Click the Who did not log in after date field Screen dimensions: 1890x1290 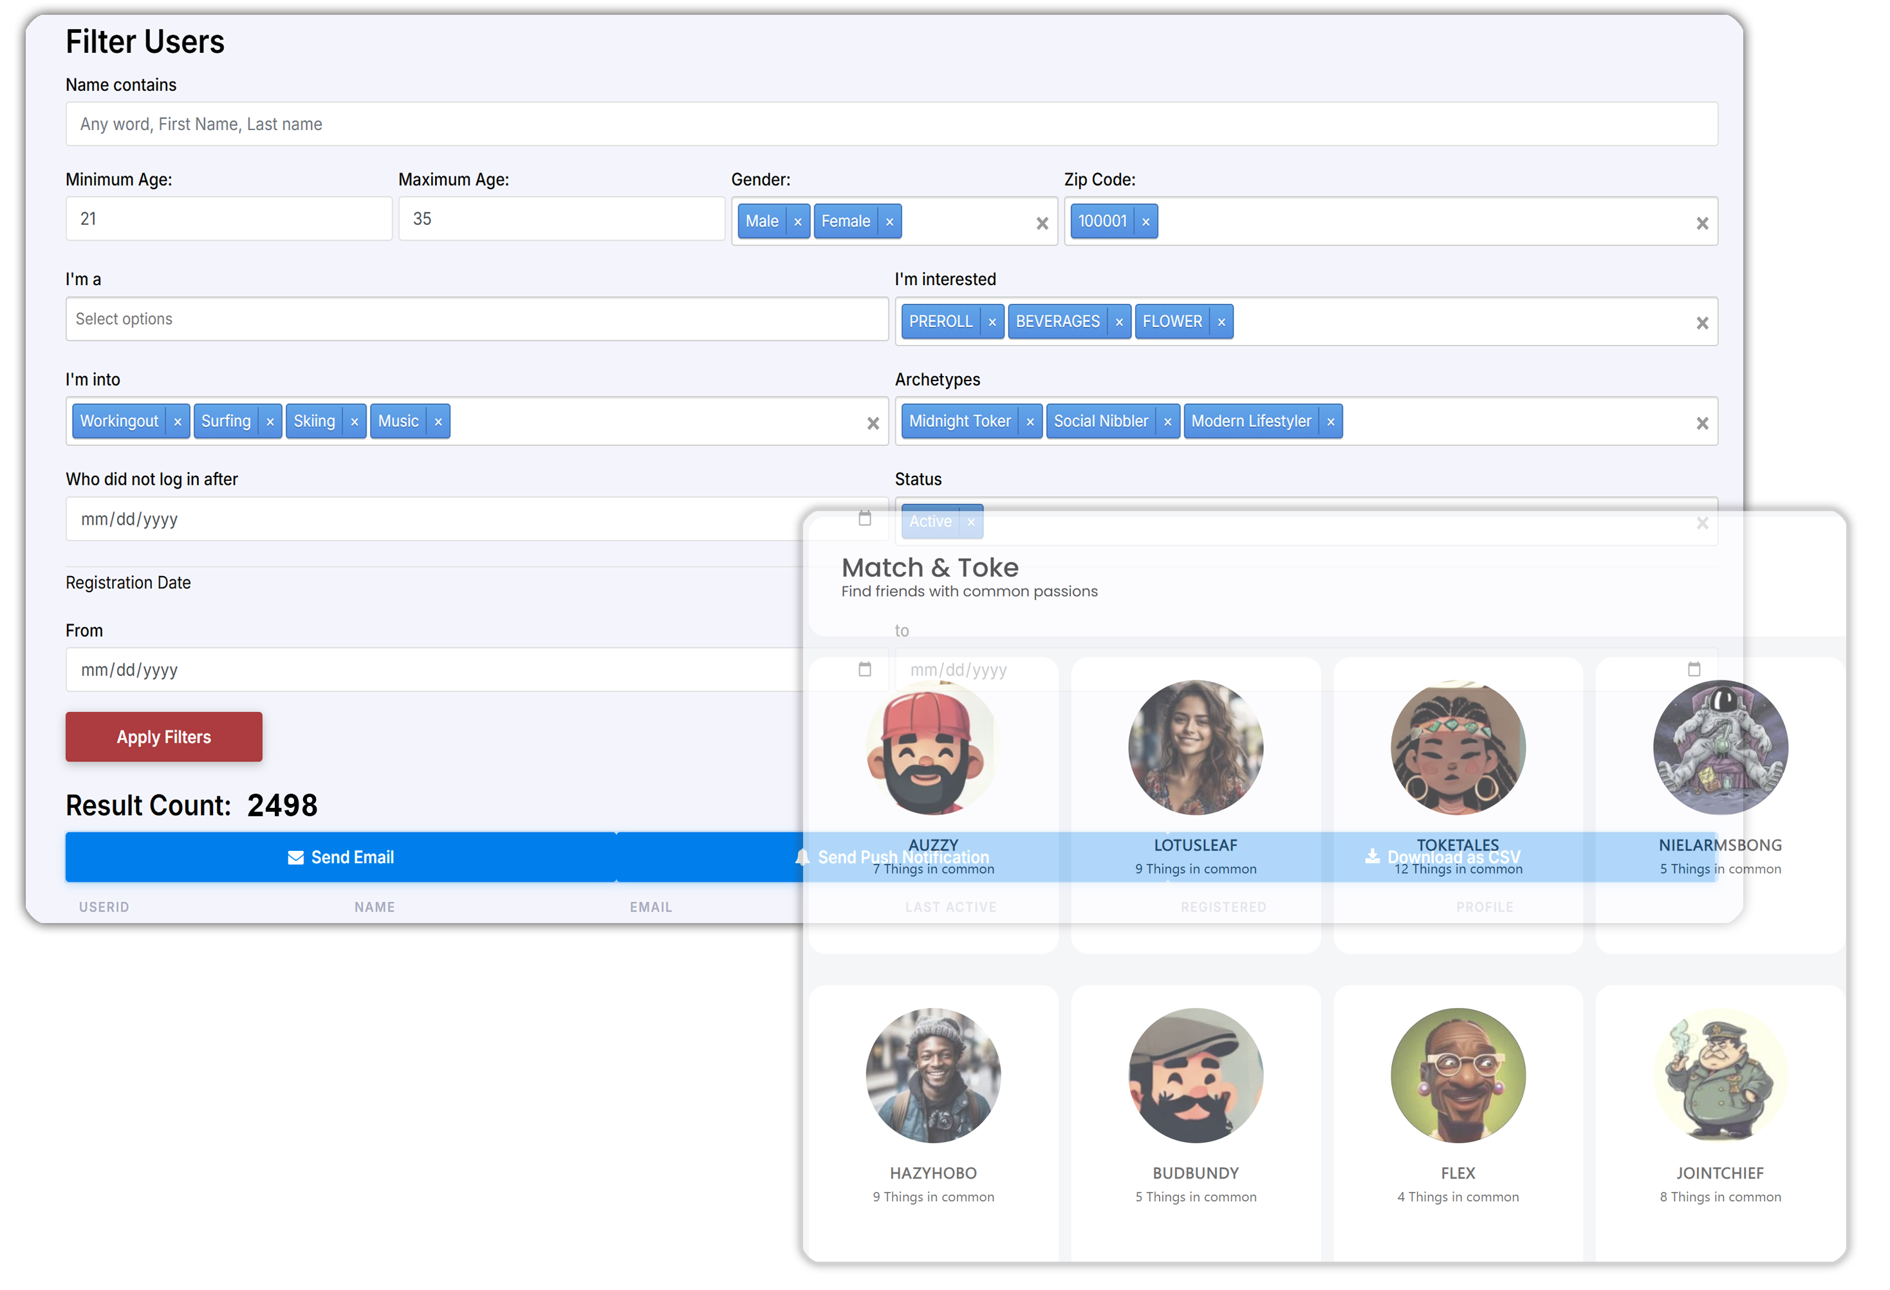[x=477, y=519]
